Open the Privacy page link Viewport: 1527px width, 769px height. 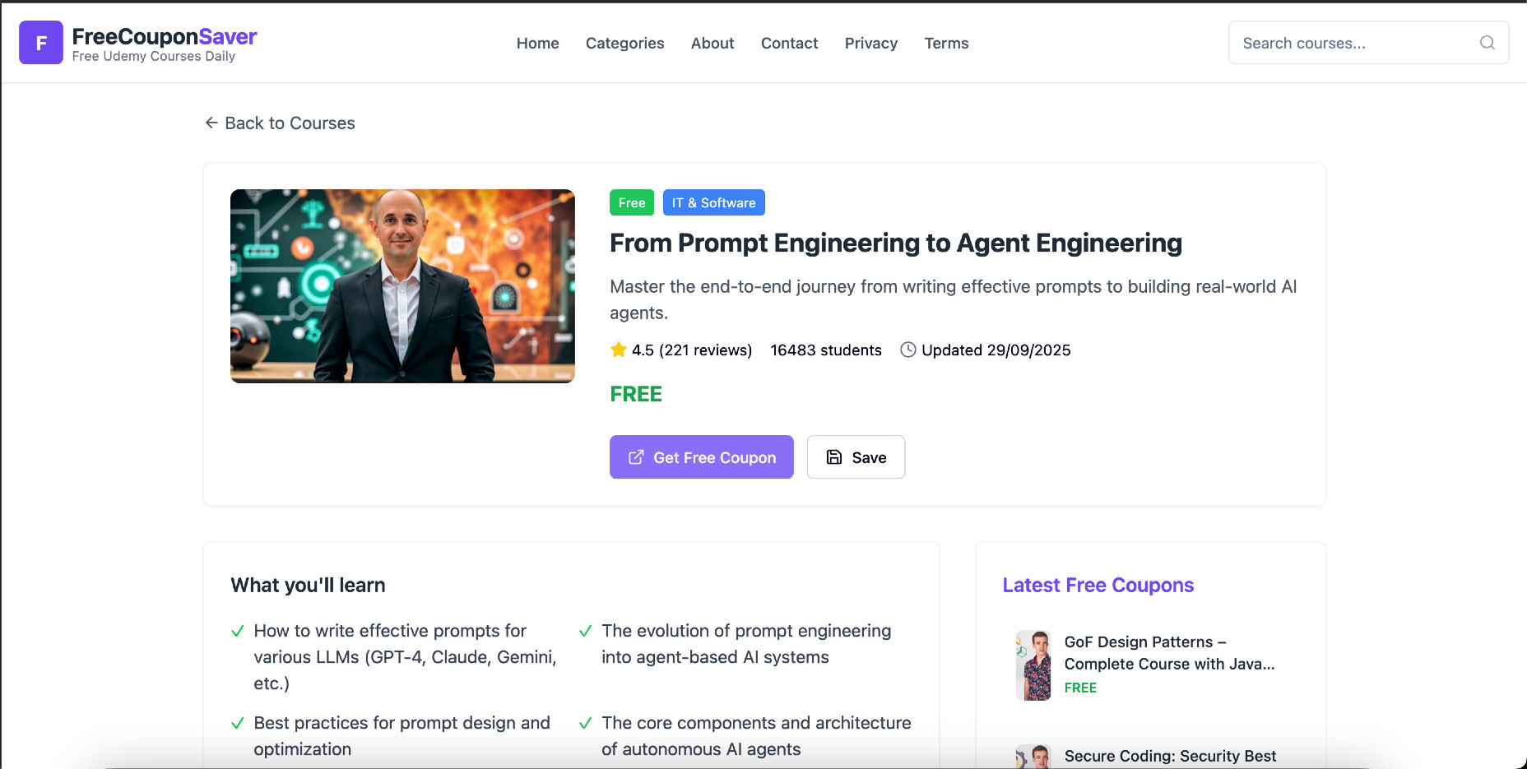click(870, 43)
